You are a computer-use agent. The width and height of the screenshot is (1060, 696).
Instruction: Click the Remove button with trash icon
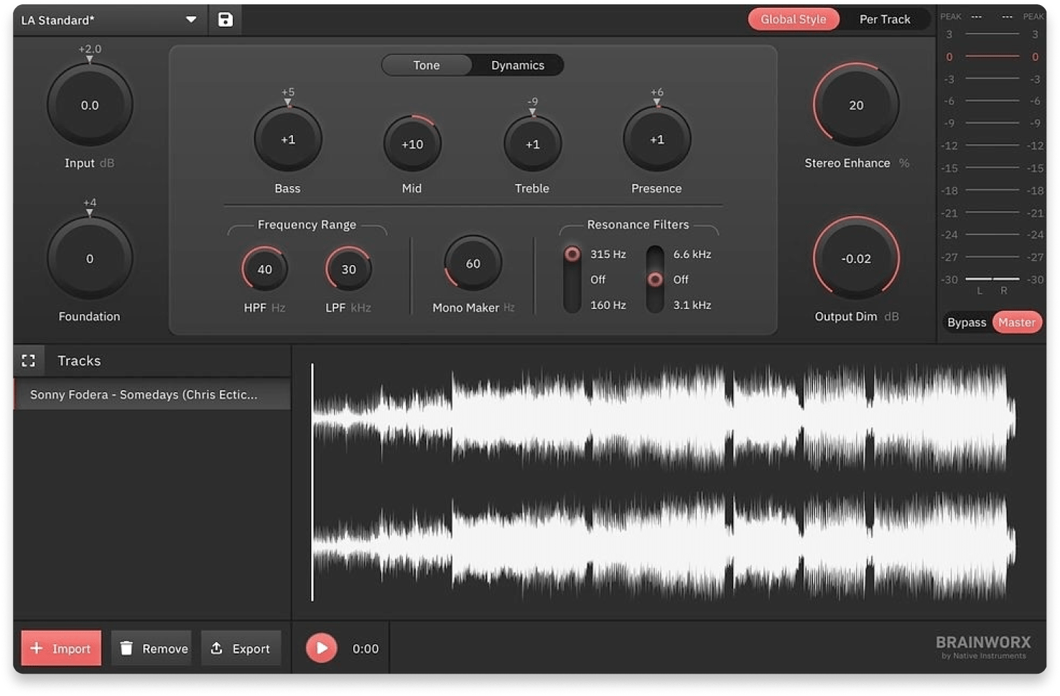152,649
